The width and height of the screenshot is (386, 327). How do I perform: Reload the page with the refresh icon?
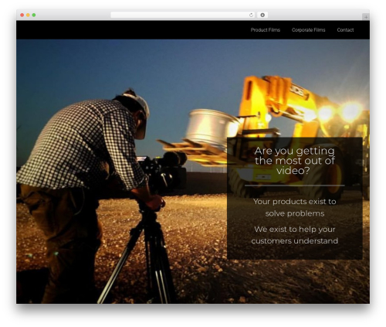point(251,15)
